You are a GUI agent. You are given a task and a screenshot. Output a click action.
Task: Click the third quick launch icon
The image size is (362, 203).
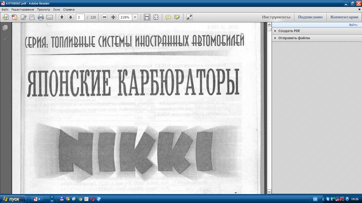pyautogui.click(x=74, y=199)
